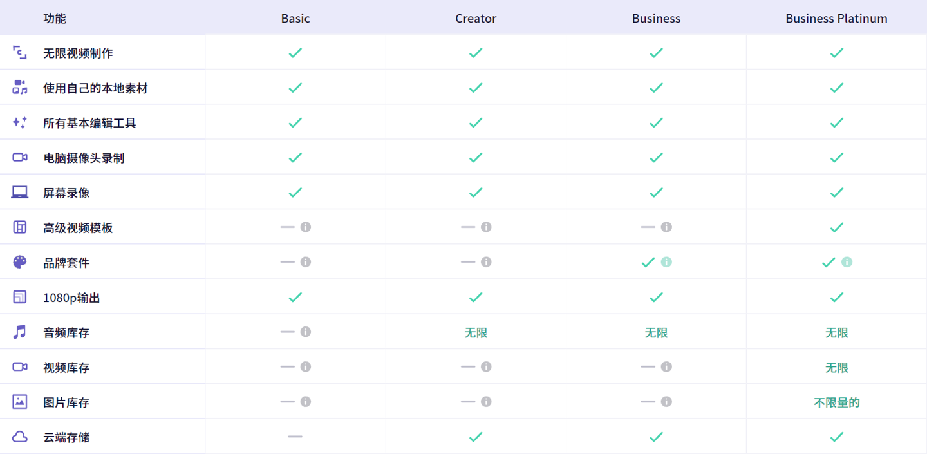Click the template icon beside 高级视频模板

(20, 227)
